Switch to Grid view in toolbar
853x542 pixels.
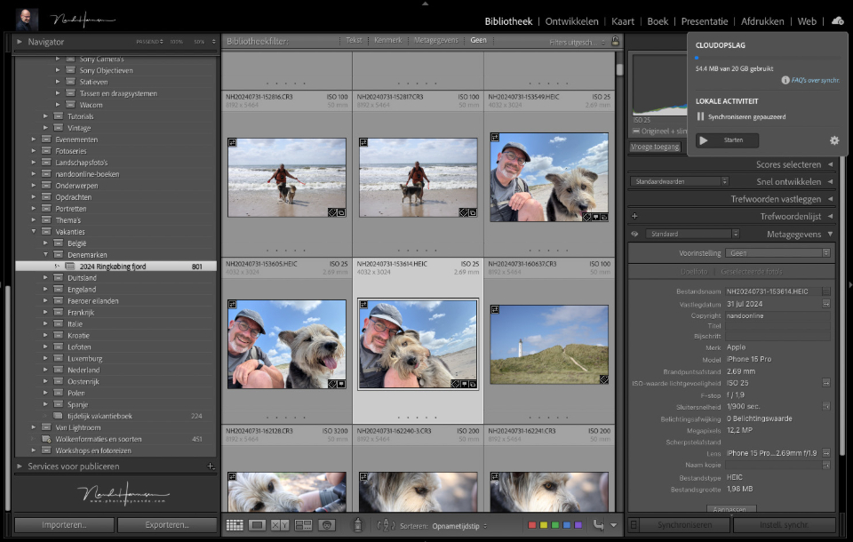coord(235,525)
